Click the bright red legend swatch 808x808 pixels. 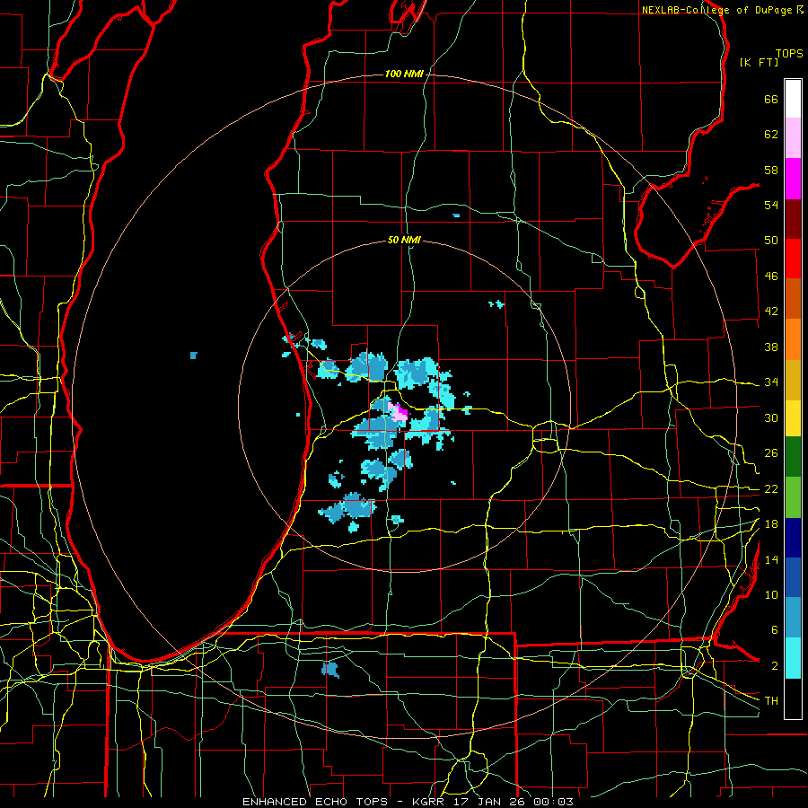pos(793,259)
